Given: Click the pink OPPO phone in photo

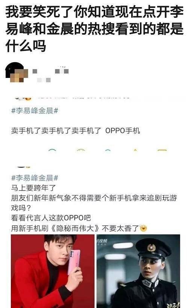Looking at the screenshot, I should [74, 261].
